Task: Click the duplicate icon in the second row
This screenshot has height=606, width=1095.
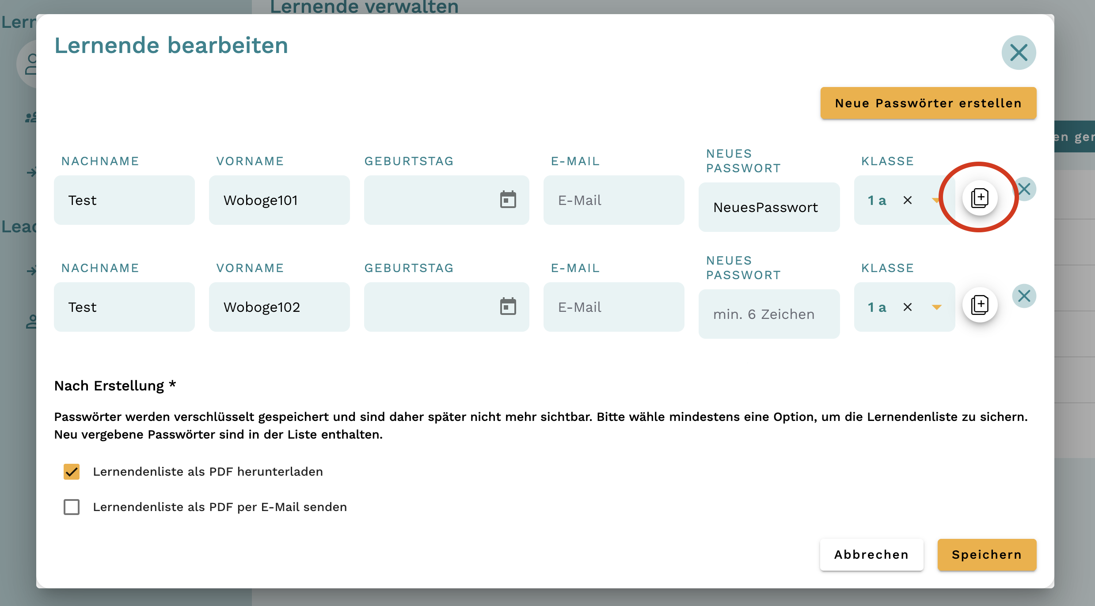Action: (980, 304)
